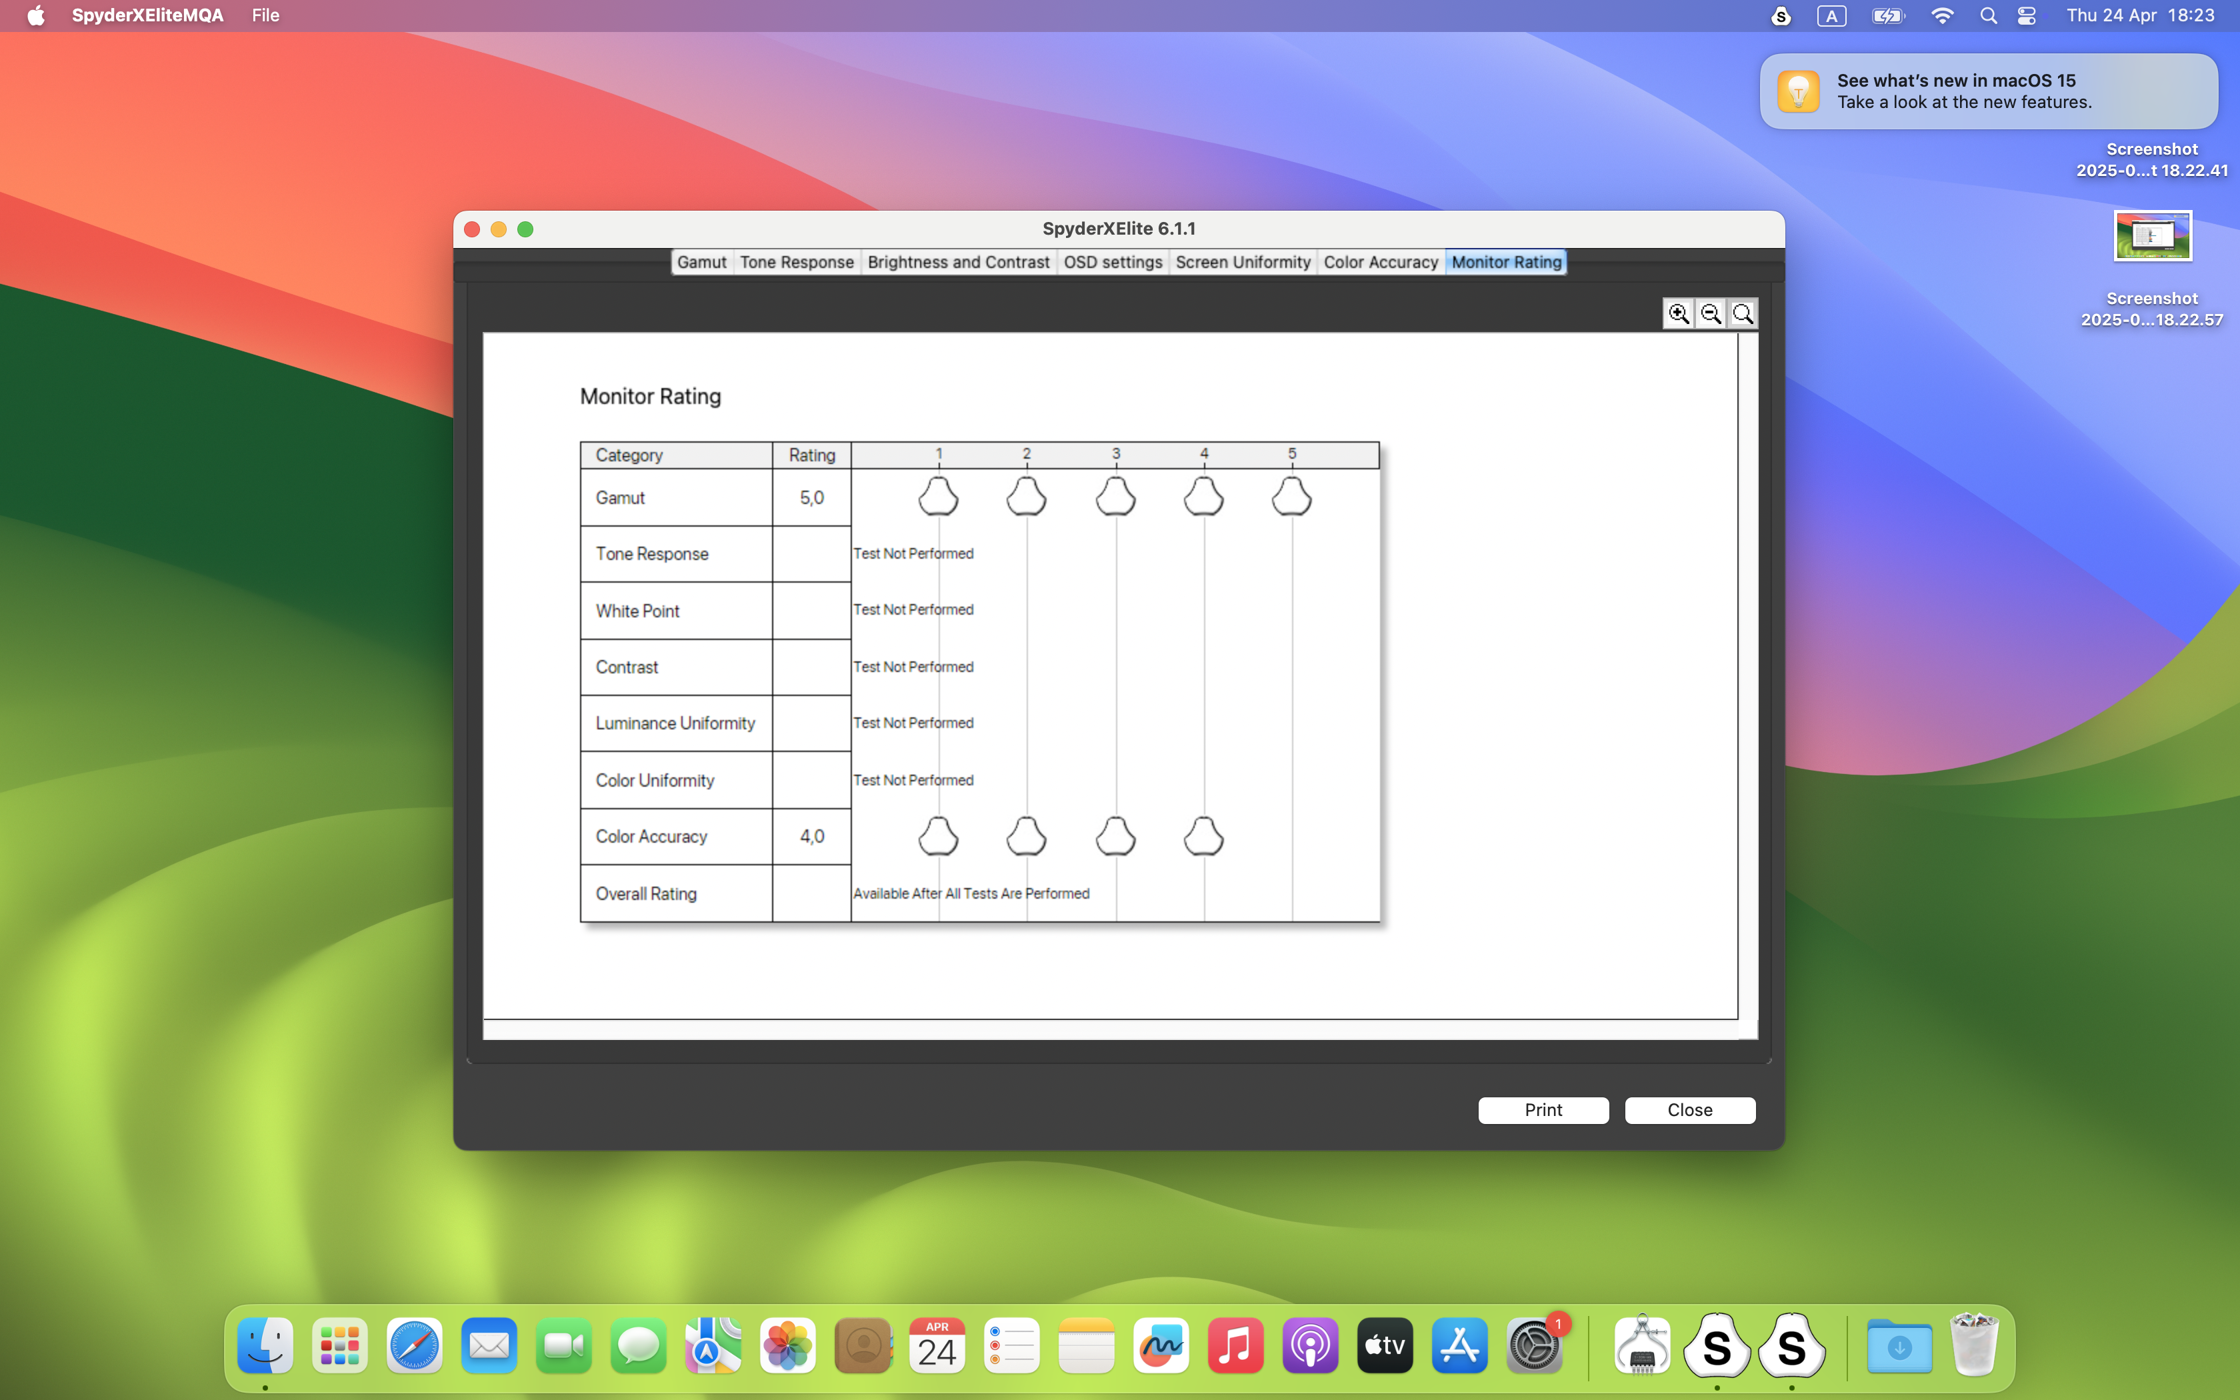2240x1400 pixels.
Task: Switch to the Gamut tab
Action: (701, 262)
